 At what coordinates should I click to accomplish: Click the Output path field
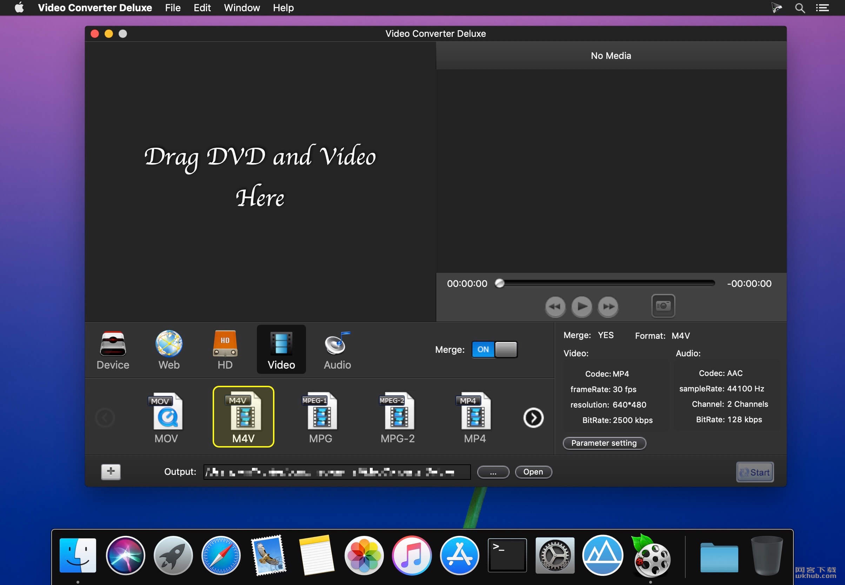tap(337, 472)
